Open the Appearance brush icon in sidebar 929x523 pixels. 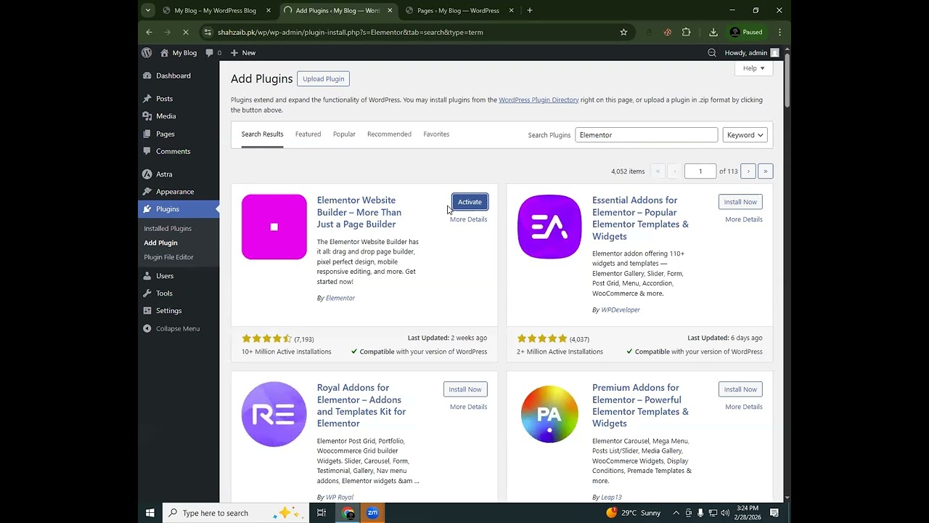[147, 192]
